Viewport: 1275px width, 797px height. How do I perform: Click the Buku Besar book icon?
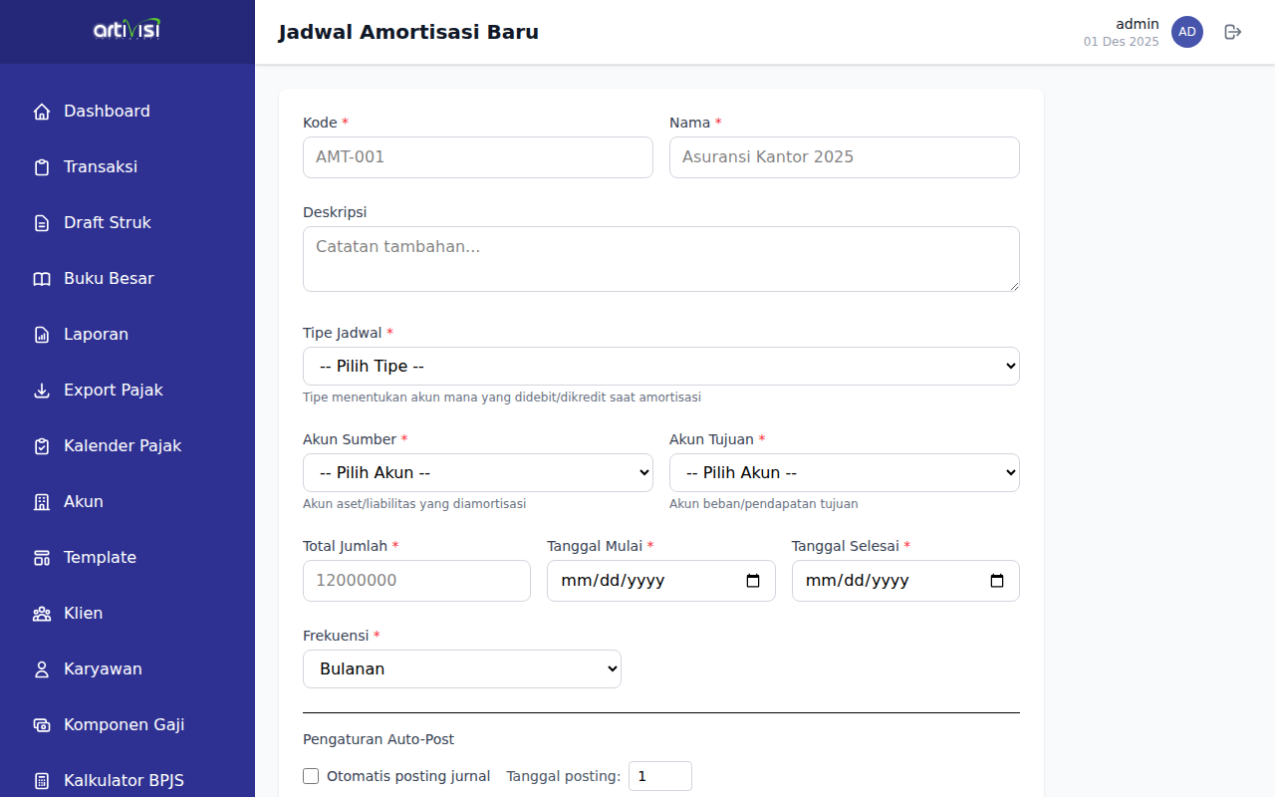coord(42,279)
